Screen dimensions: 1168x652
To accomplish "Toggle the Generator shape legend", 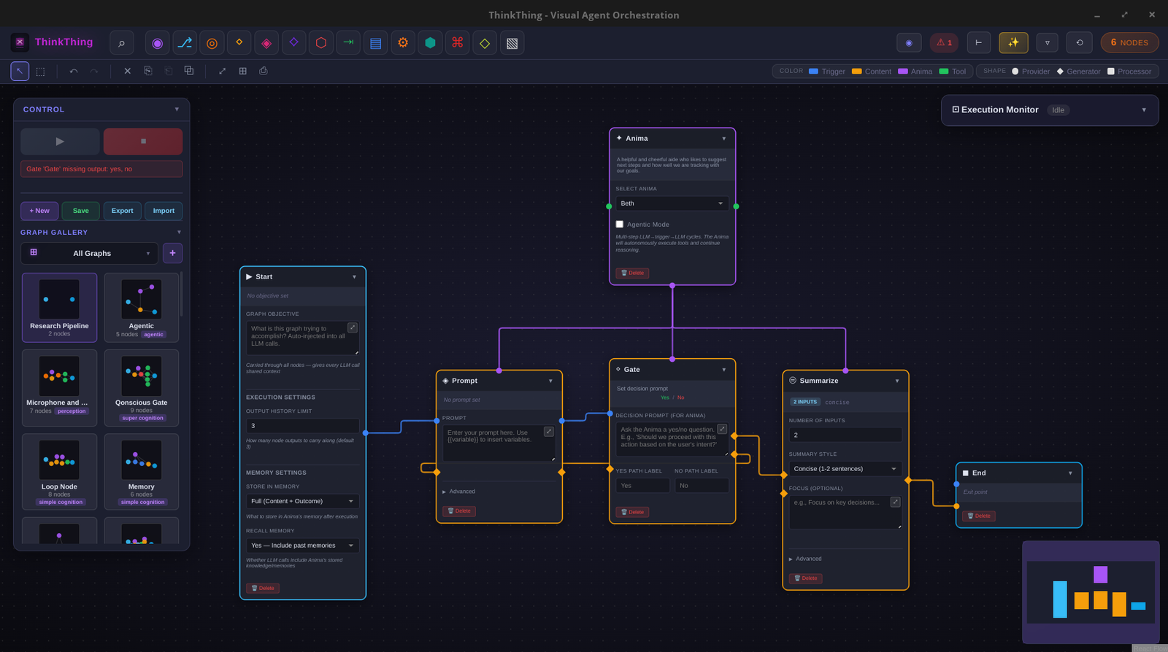I will tap(1079, 71).
